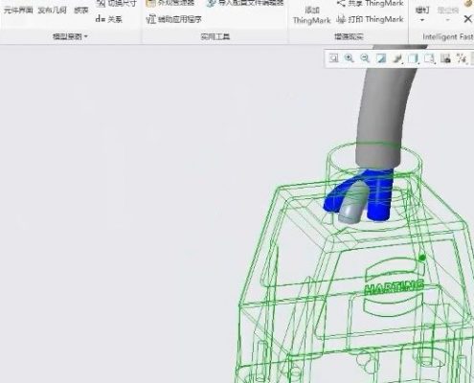Open 辅助应用程序 (Auxiliary Applications)
474x383 pixels.
(173, 20)
